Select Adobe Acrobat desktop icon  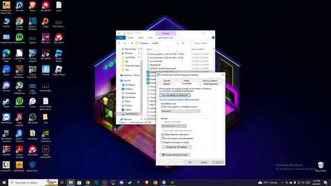[20, 152]
